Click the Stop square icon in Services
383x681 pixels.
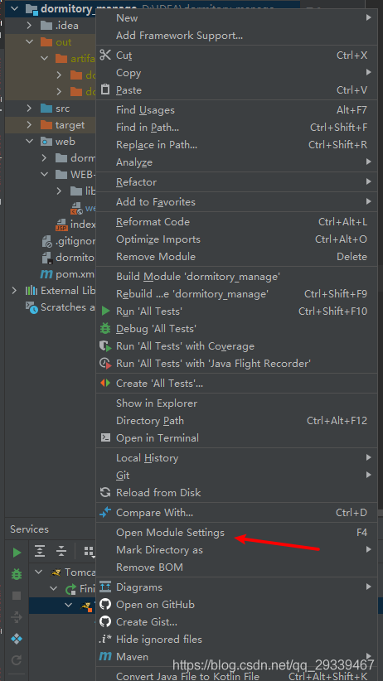(x=17, y=596)
